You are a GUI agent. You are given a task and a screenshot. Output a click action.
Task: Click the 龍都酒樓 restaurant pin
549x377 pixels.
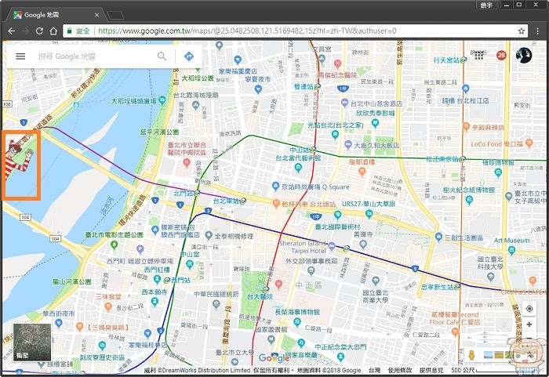click(362, 172)
